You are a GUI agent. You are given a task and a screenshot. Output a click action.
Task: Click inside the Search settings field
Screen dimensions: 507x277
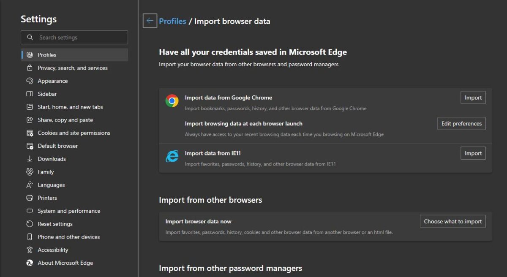(x=74, y=37)
